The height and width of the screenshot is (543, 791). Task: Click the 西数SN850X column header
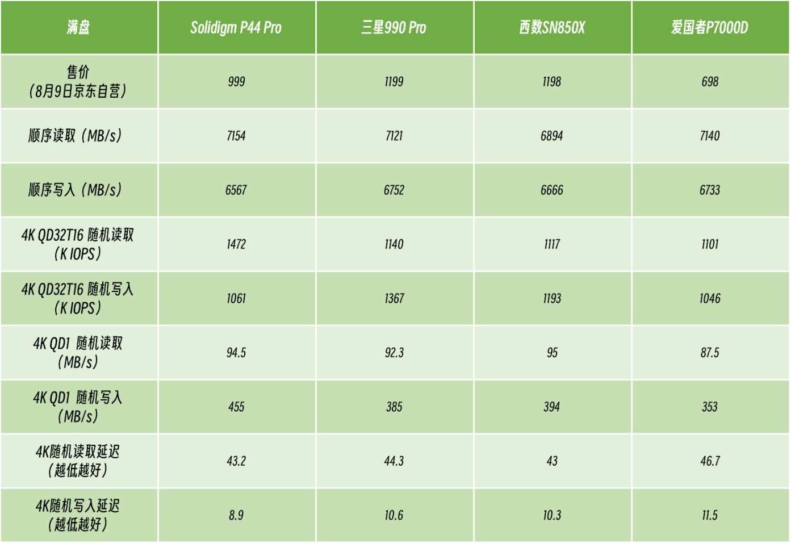[552, 27]
